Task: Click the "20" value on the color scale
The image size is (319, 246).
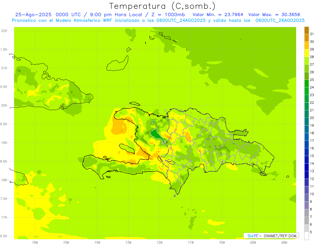Action: [x=312, y=118]
